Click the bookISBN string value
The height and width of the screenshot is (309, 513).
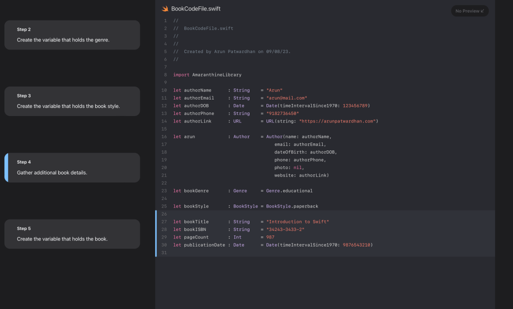tap(285, 229)
